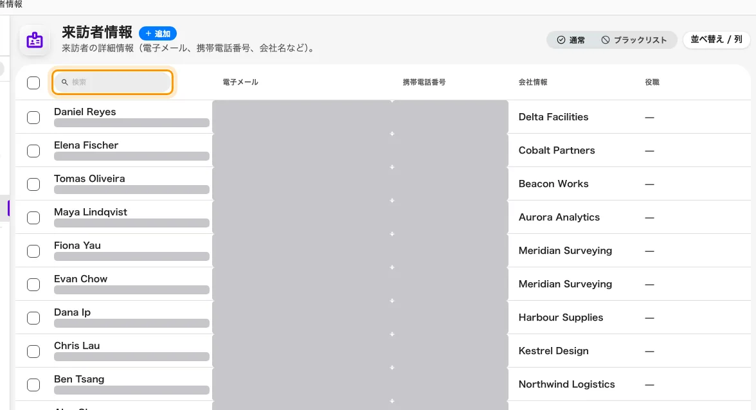Click the Harbour Supplies company cell
This screenshot has height=410, width=756.
[561, 317]
